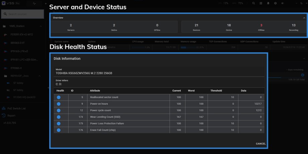Collapse the VMS_Station tree
The height and width of the screenshot is (154, 308).
41,26
